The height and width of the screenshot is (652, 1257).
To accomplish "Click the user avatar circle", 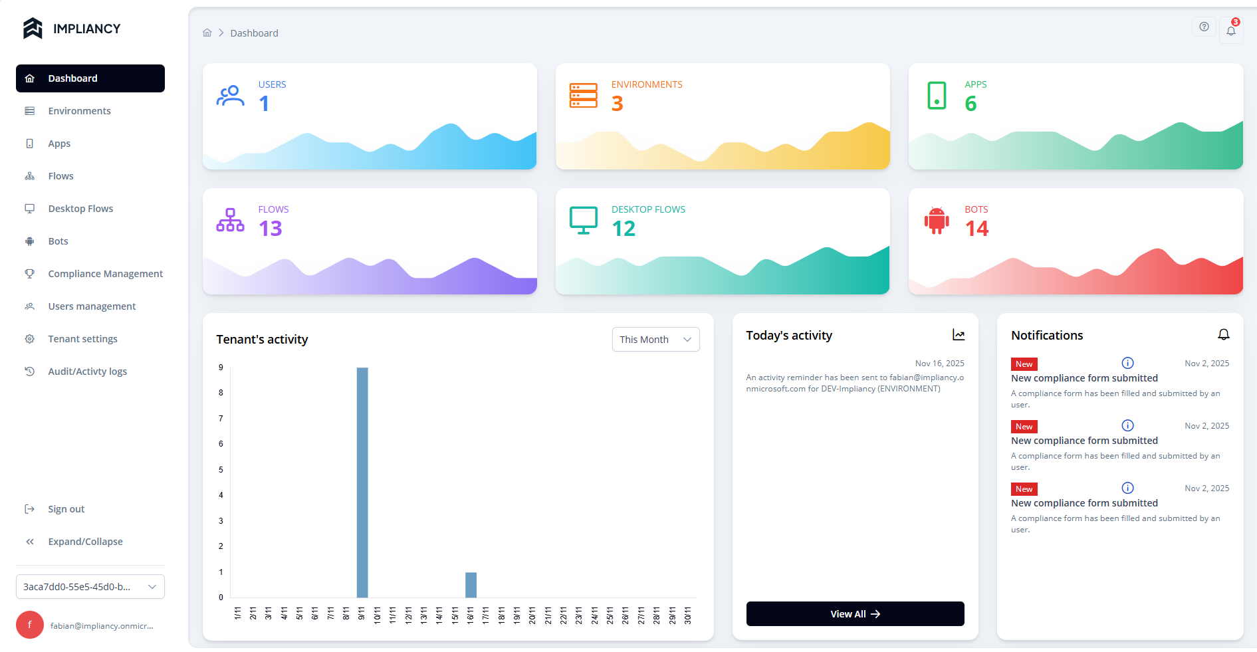I will coord(30,625).
